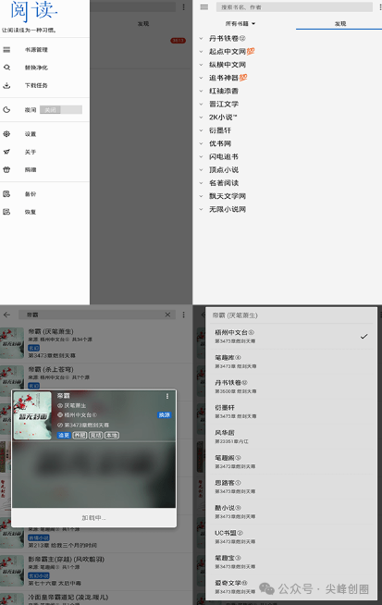Open the 帝霸 (杀上苍穹) search result

point(96,378)
